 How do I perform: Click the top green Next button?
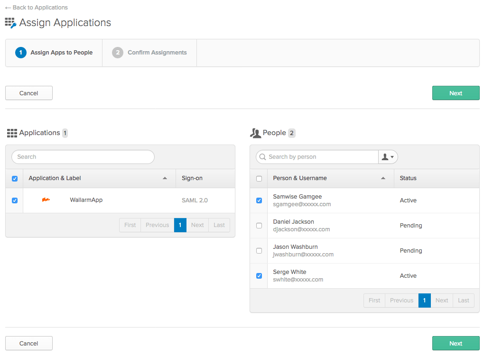pos(456,93)
